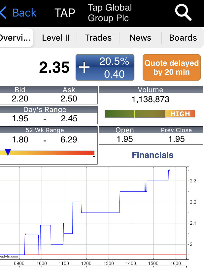The height and width of the screenshot is (268, 204).
Task: Tap the bid value 2.20
Action: coord(20,99)
